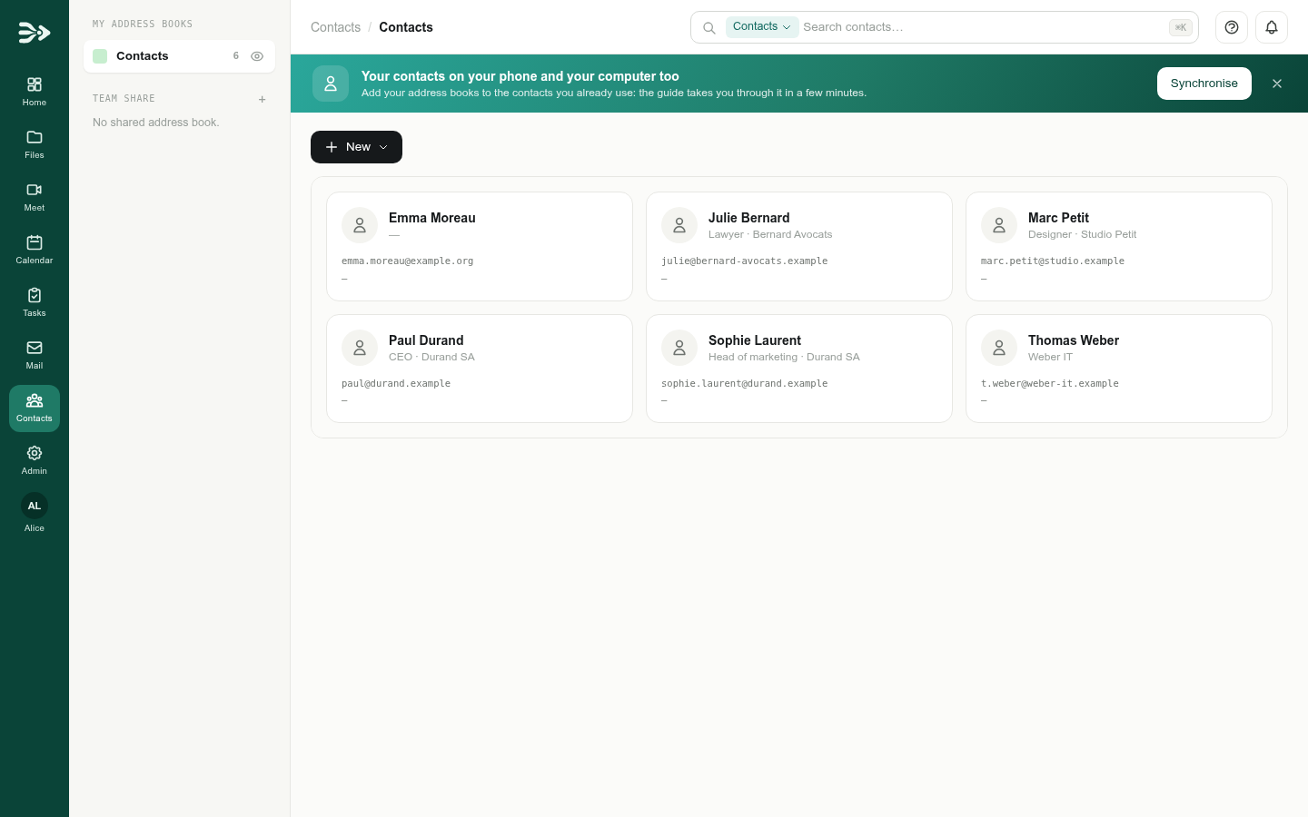
Task: Click Thomas Weber's avatar icon
Action: click(999, 348)
